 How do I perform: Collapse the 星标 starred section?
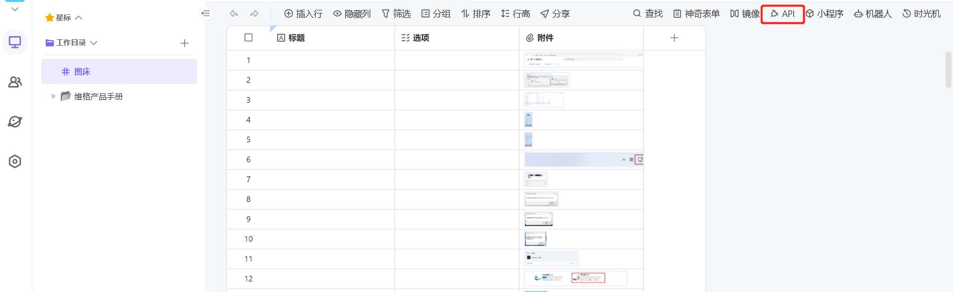pyautogui.click(x=79, y=18)
